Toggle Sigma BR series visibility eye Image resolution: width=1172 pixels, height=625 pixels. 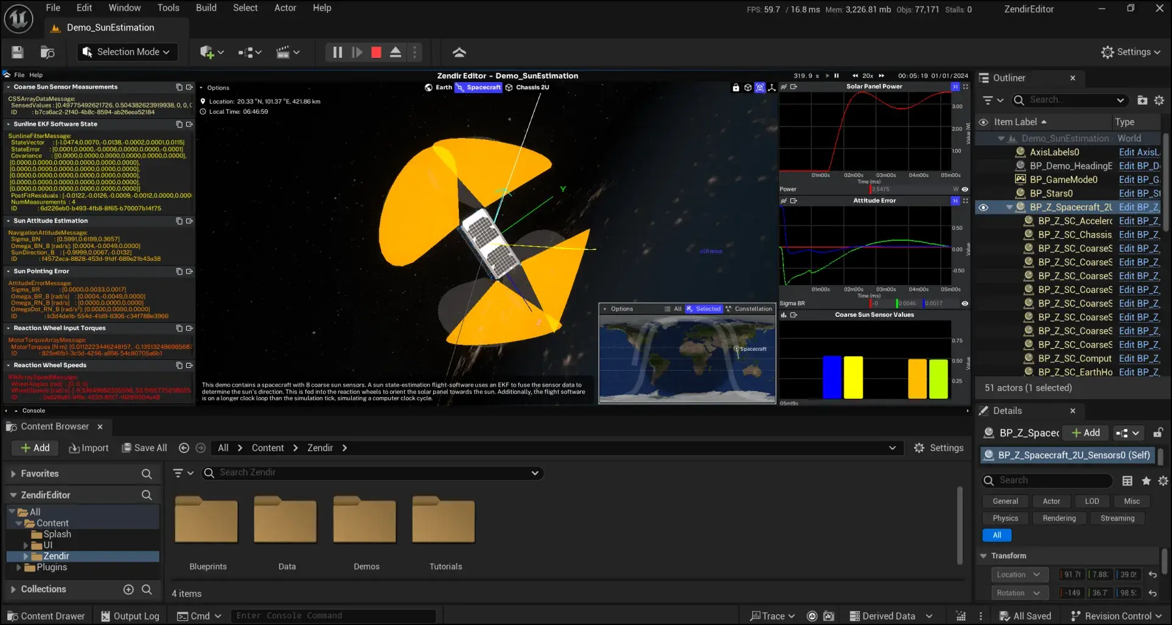pos(964,303)
